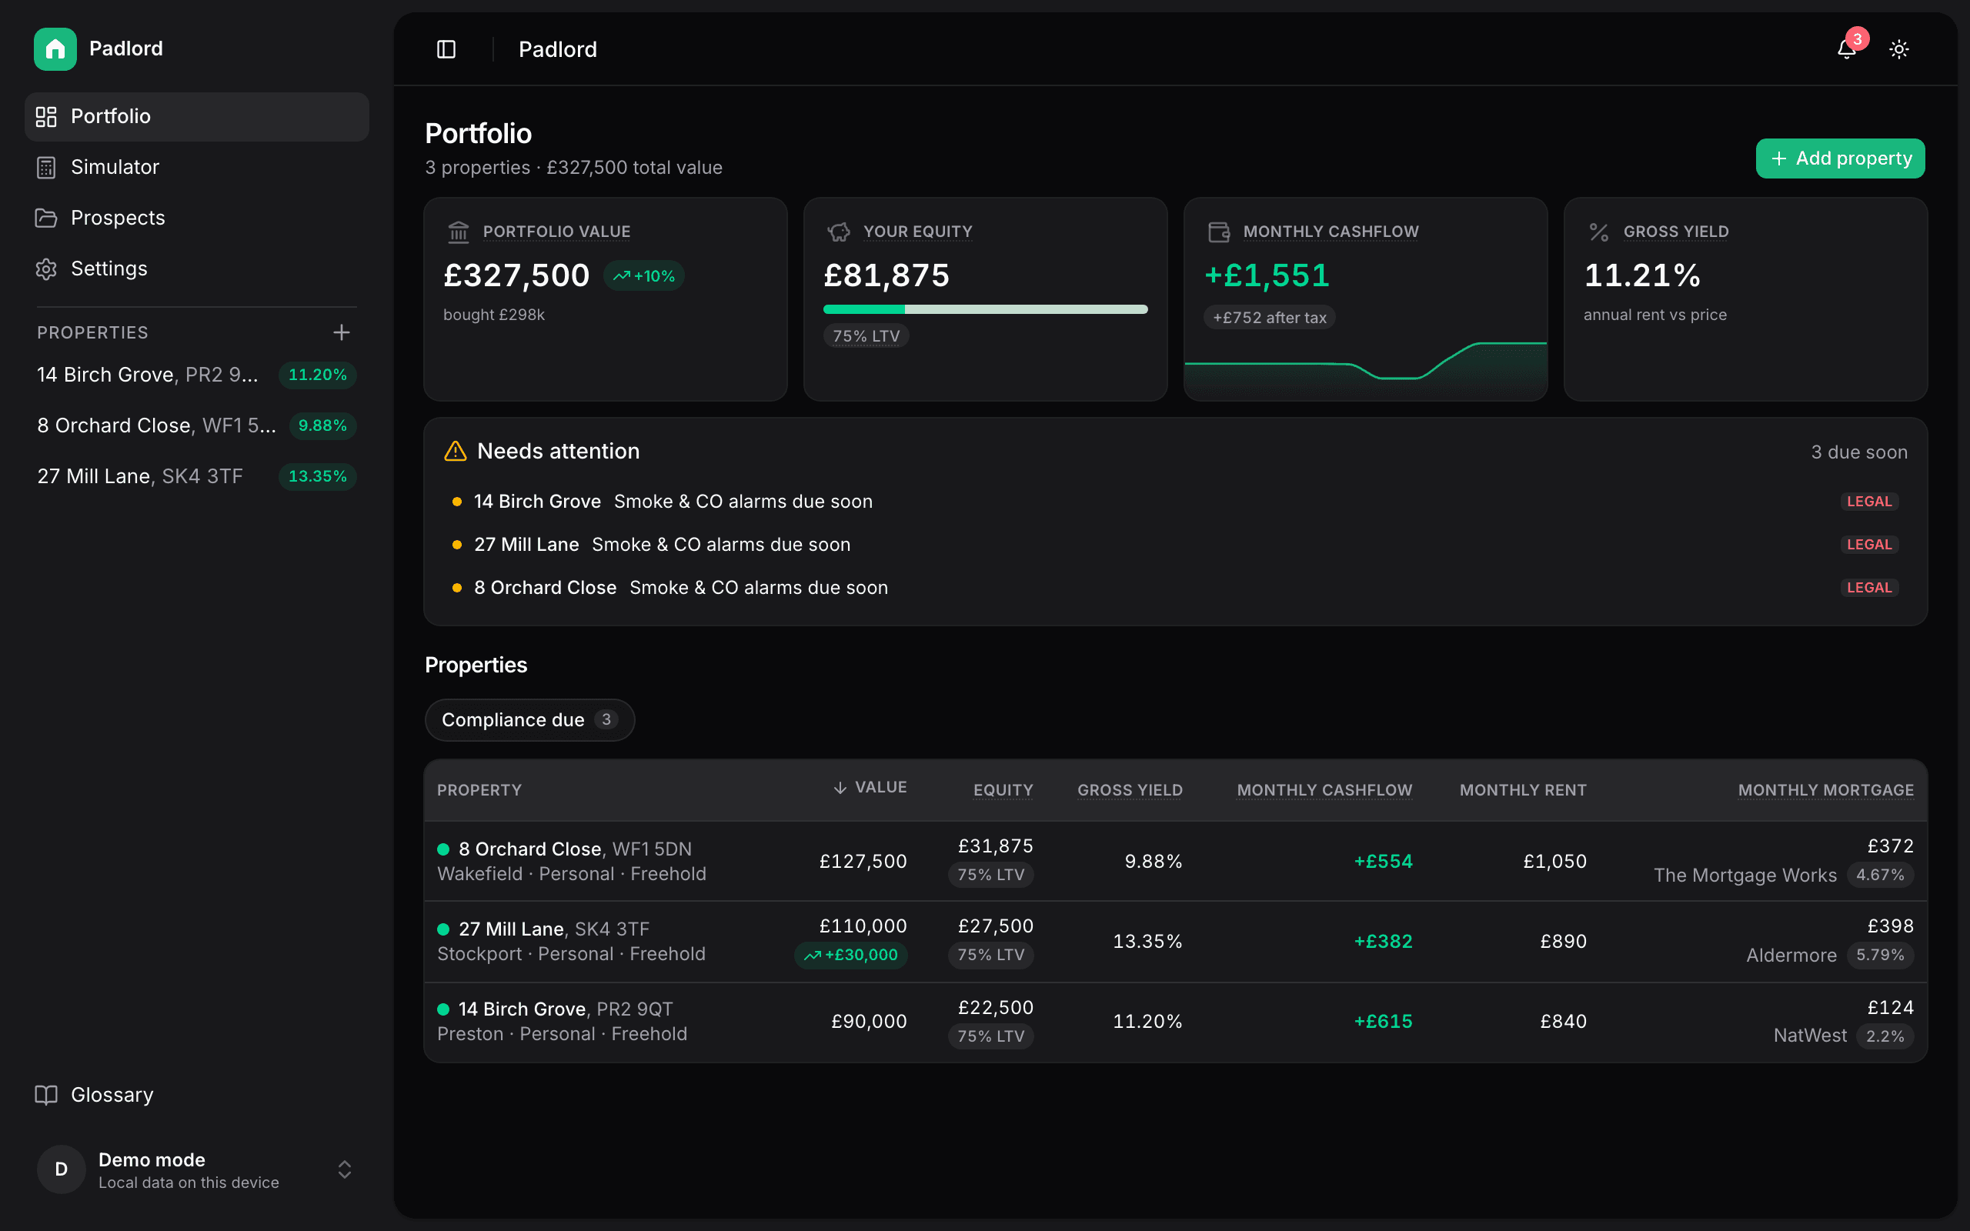Sort by Gross Yield column header

1130,789
